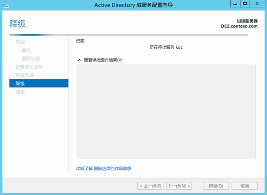This screenshot has height=195, width=267.
Task: Maximize the configuration wizard window
Action: pos(245,3)
